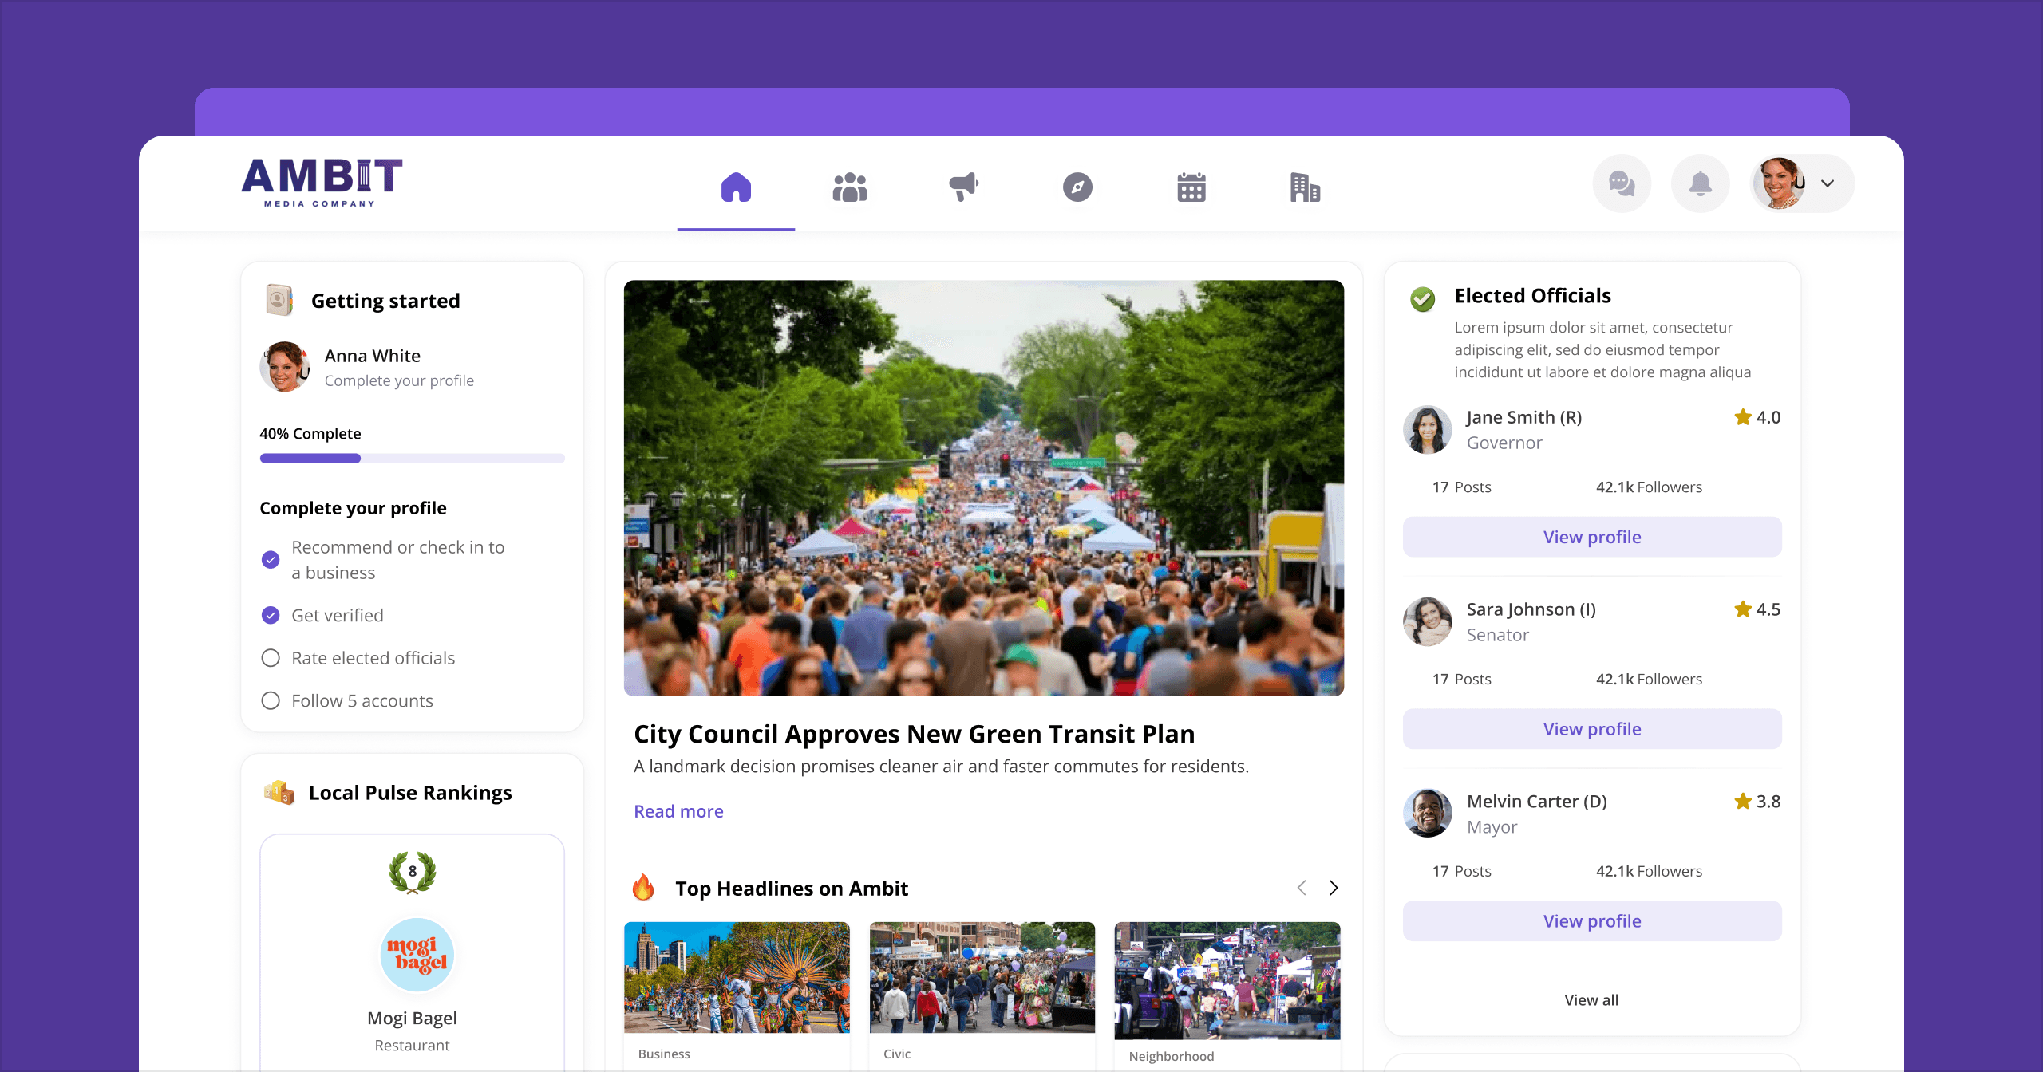The height and width of the screenshot is (1072, 2043).
Task: Click the AMBIT Media Company logo
Action: tap(322, 183)
